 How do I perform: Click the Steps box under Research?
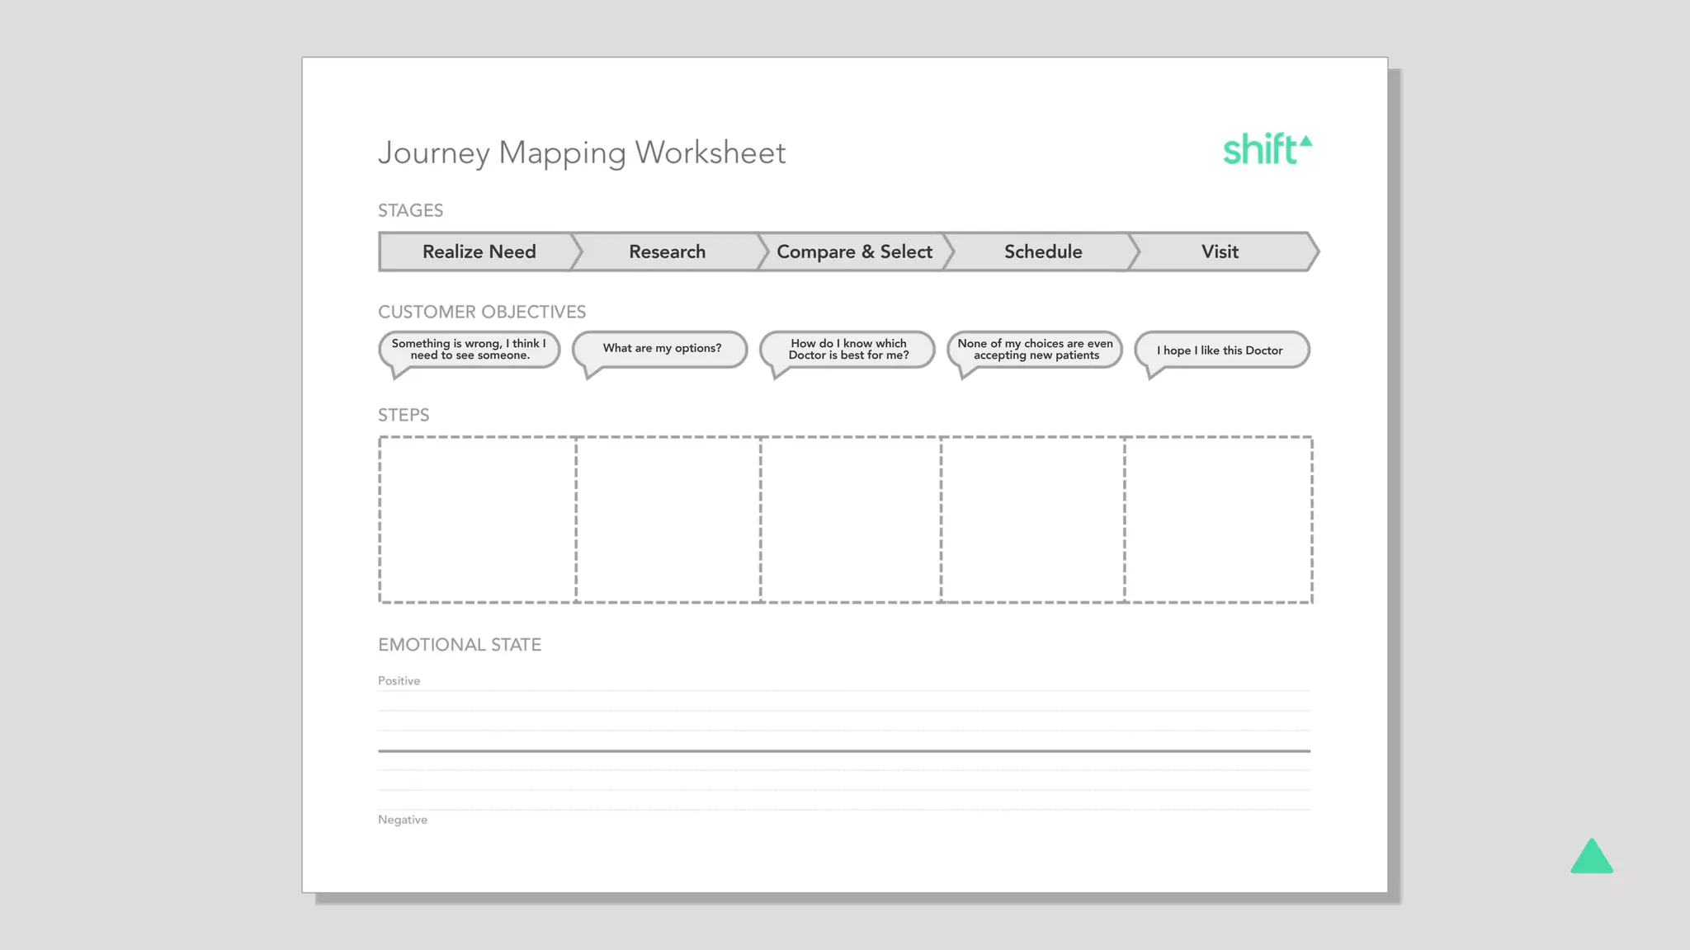point(668,520)
